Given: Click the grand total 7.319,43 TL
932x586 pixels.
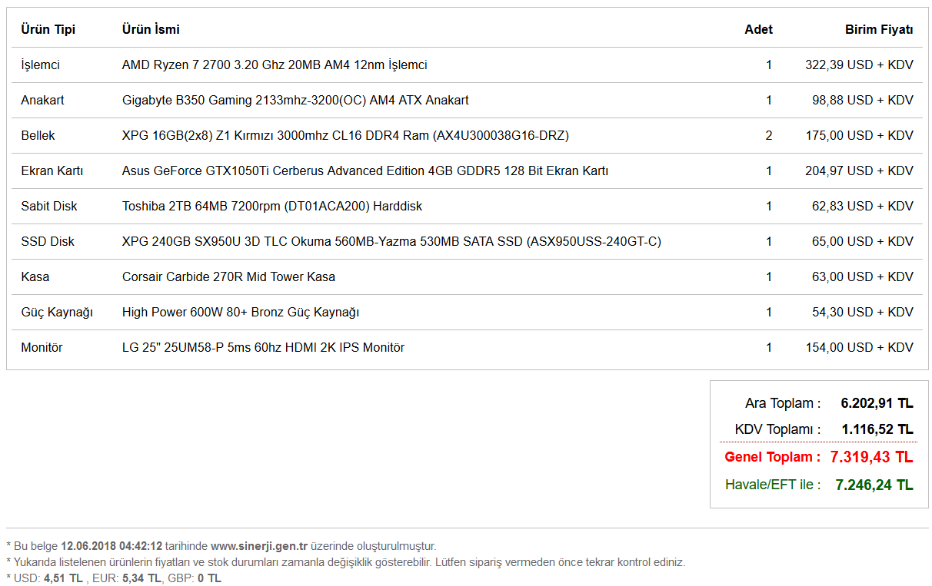Looking at the screenshot, I should coord(871,457).
